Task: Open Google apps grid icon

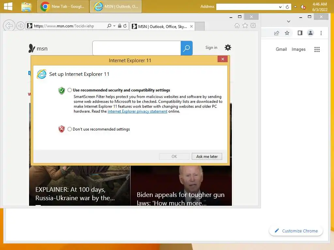Action: [317, 49]
